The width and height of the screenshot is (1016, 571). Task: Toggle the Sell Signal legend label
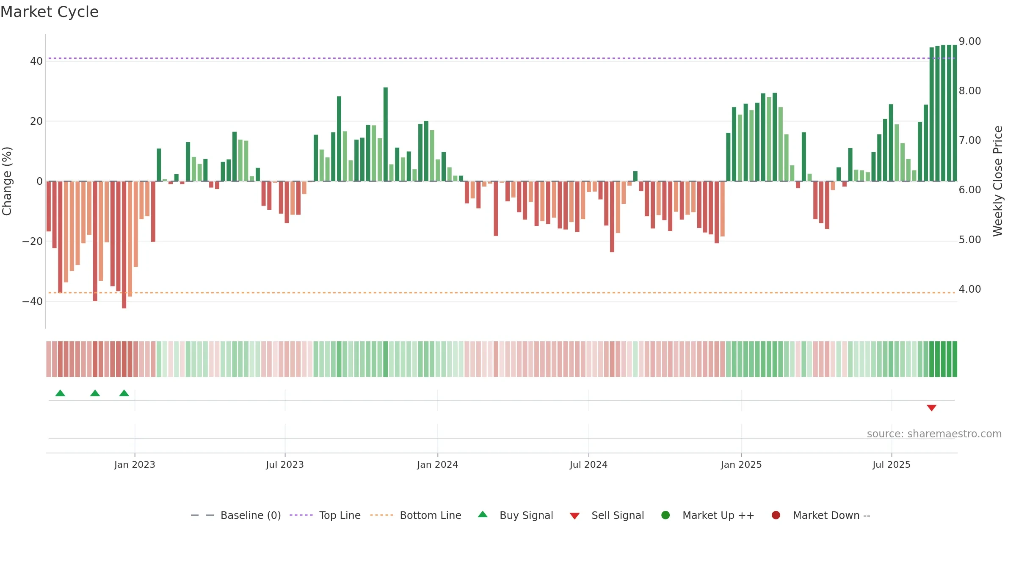(618, 515)
